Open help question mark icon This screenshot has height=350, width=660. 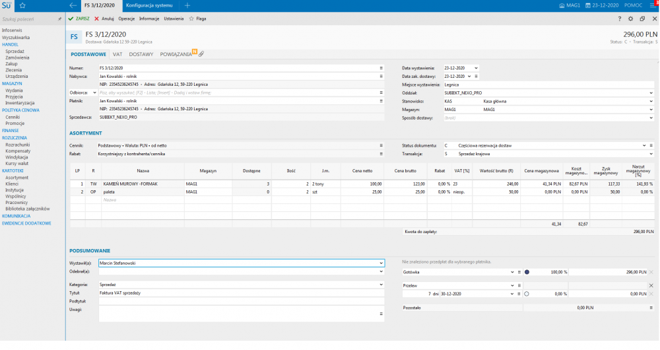pos(619,18)
